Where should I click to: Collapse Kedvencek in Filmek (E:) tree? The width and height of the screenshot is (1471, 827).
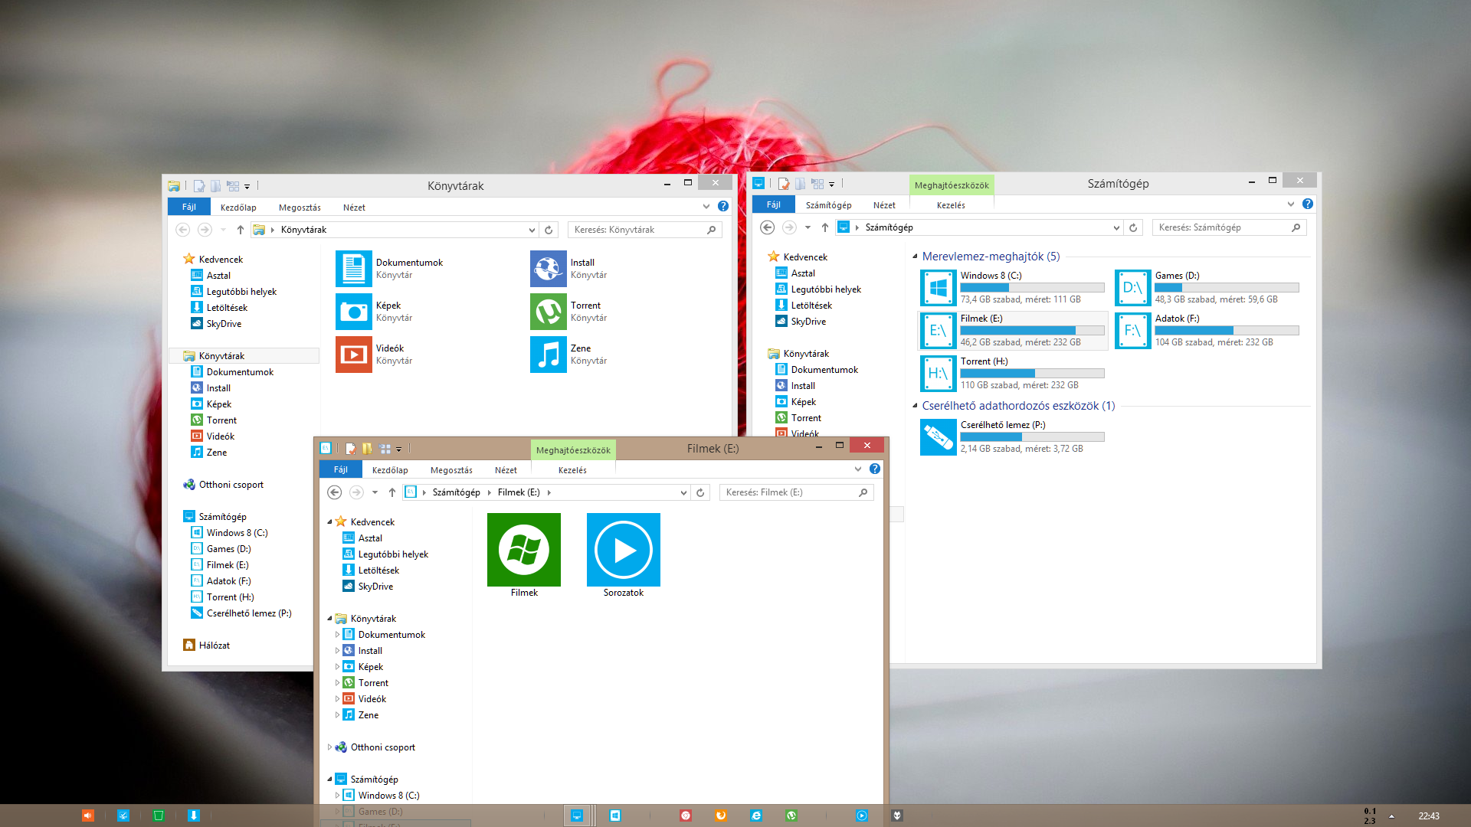329,522
